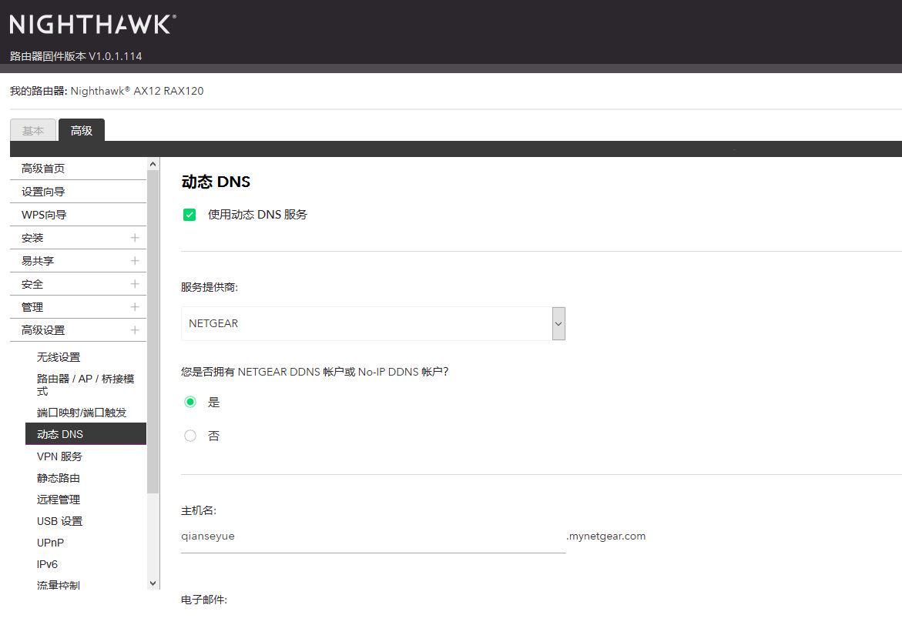Expand the 安全 section plus icon

(x=135, y=284)
